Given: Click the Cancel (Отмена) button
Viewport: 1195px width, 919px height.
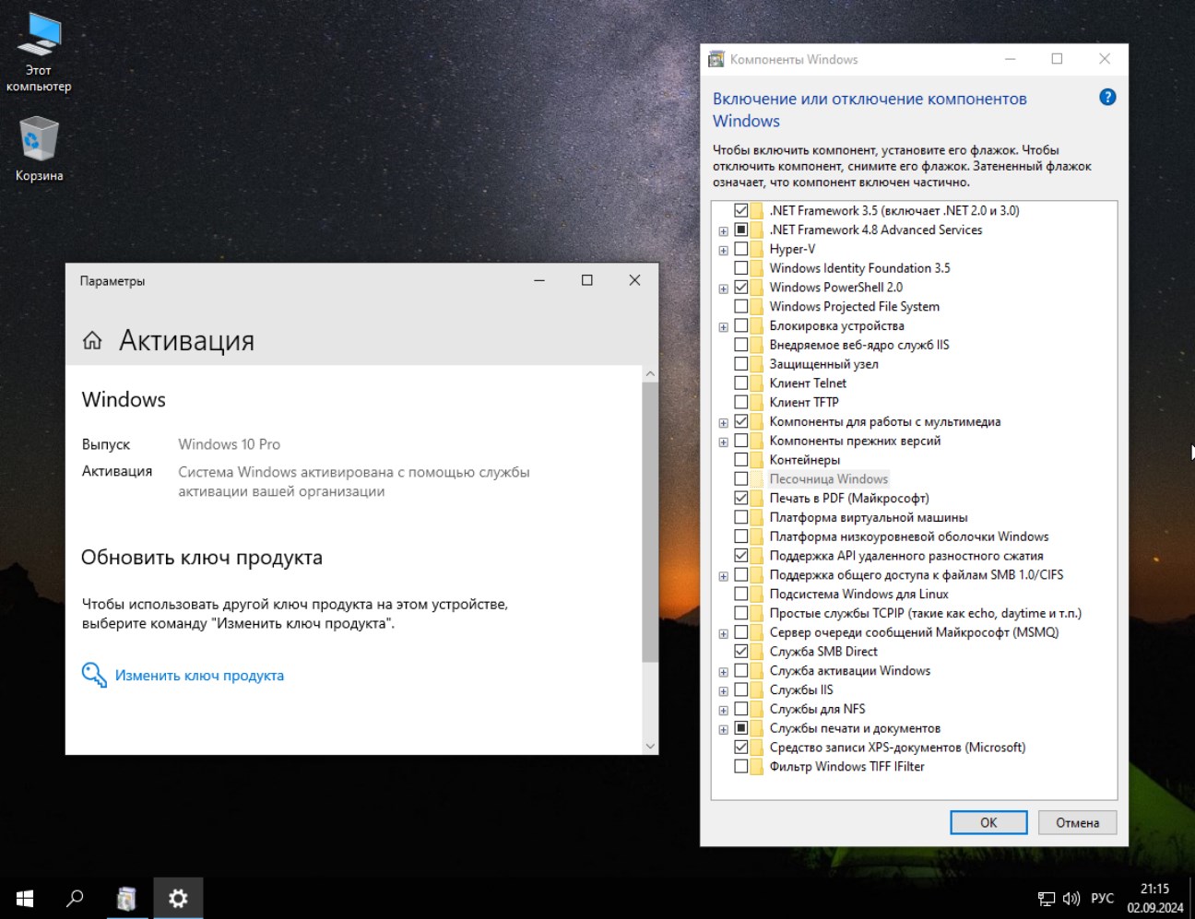Looking at the screenshot, I should (1077, 822).
